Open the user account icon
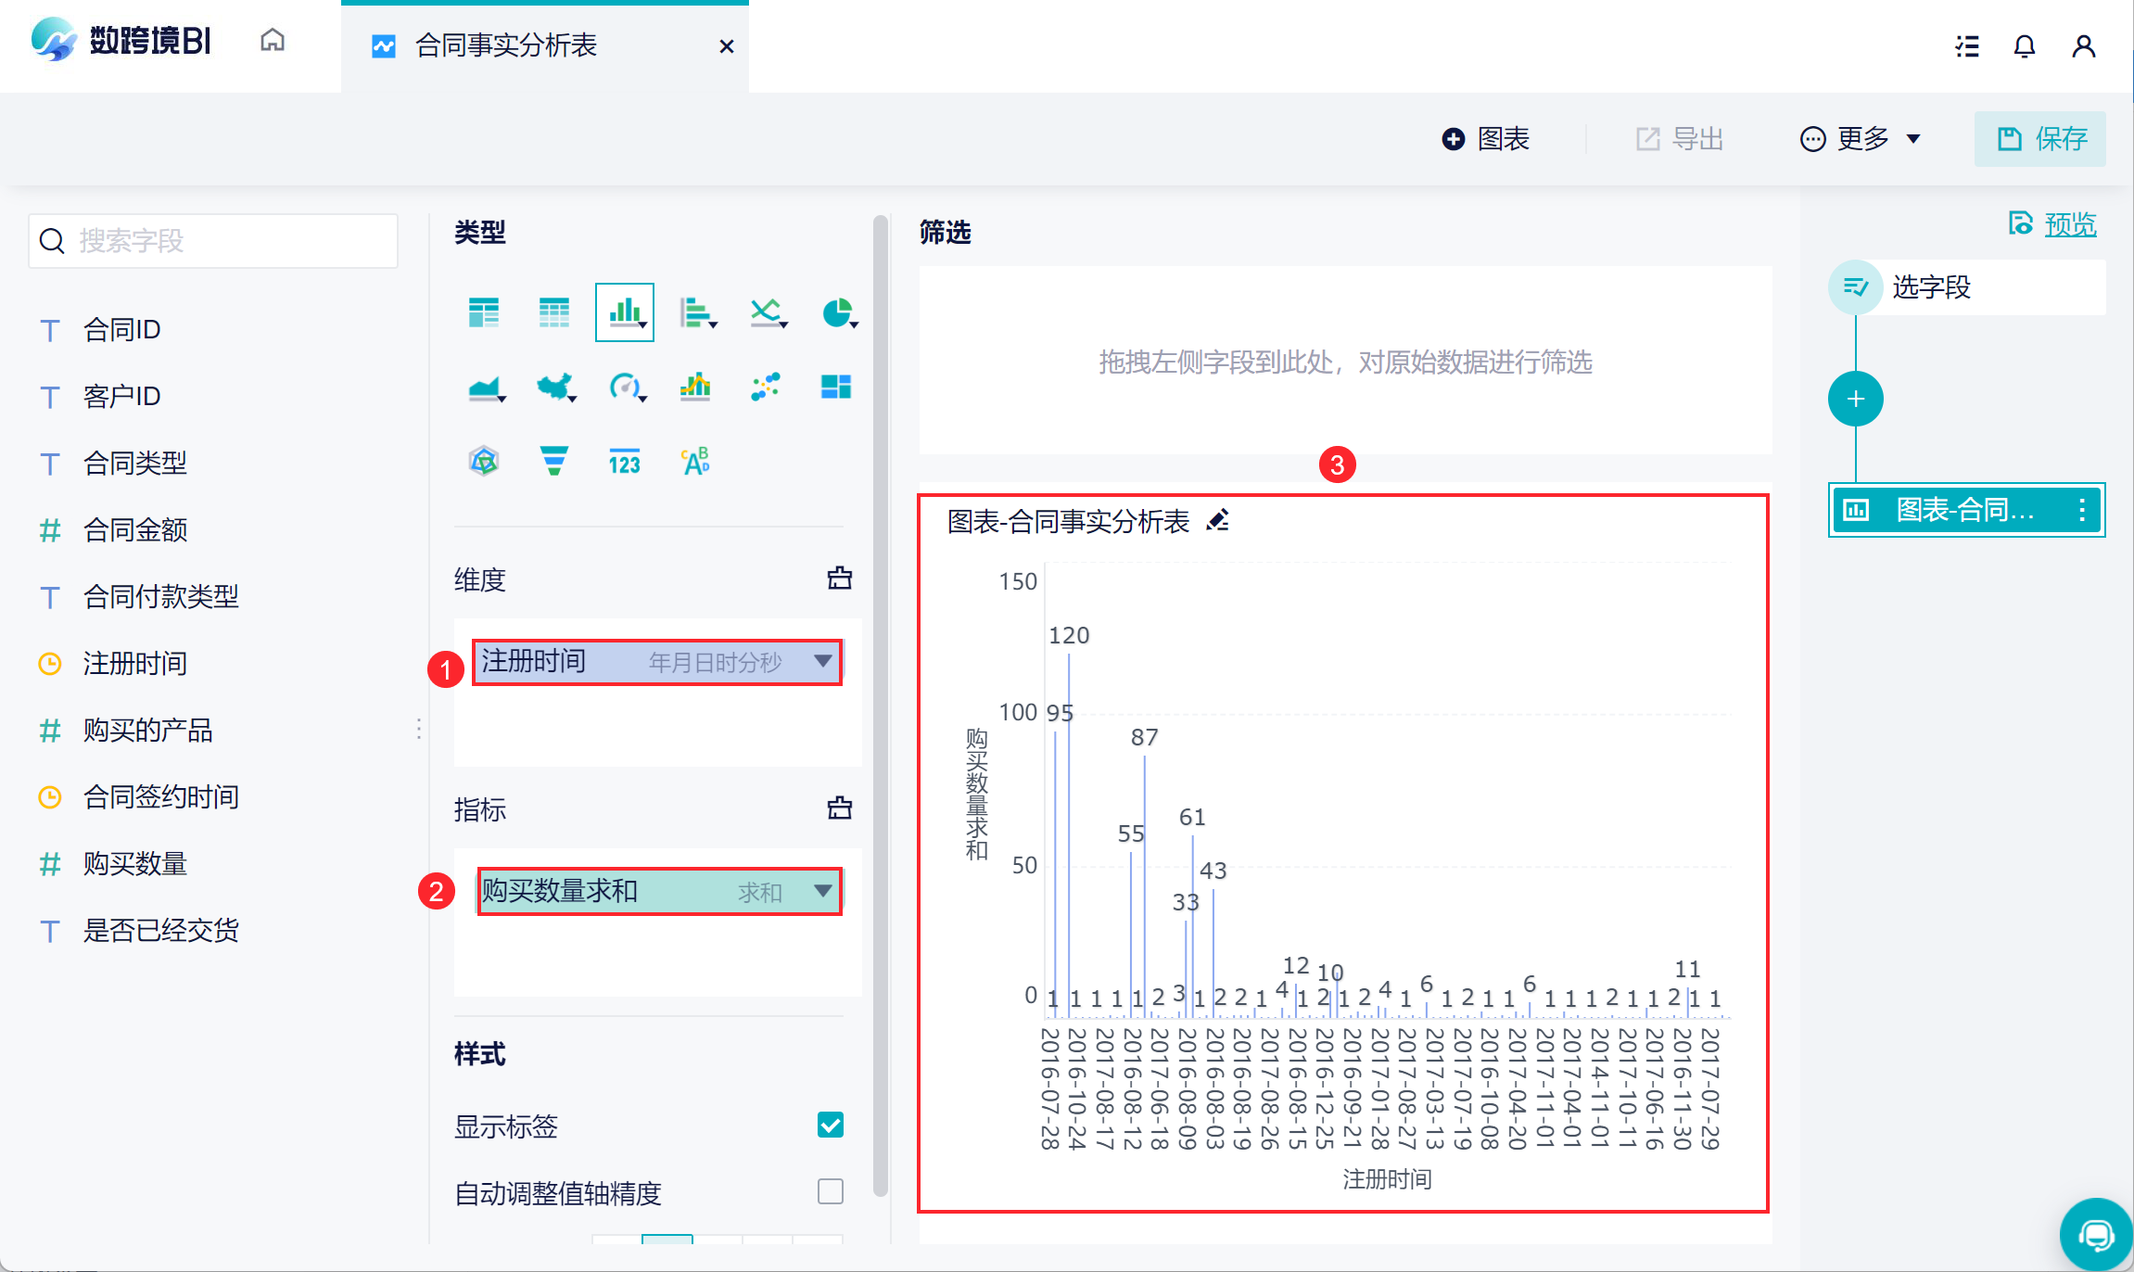Viewport: 2134px width, 1272px height. 2083,46
